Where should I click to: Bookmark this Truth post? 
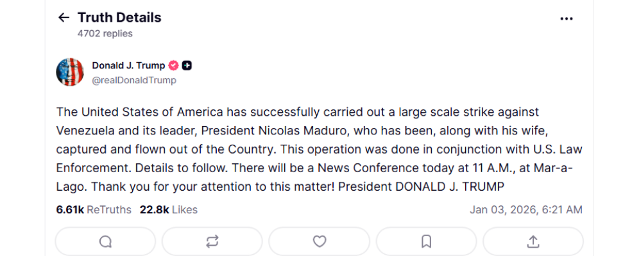point(426,241)
